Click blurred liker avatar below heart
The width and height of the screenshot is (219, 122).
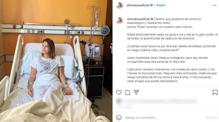click(x=119, y=101)
